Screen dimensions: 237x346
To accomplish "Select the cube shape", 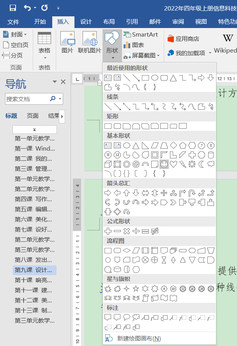I will pyautogui.click(x=108, y=164).
